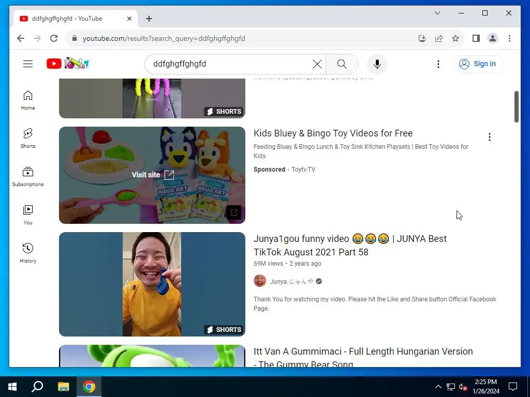The image size is (530, 397).
Task: Go forward in browser
Action: [x=37, y=38]
